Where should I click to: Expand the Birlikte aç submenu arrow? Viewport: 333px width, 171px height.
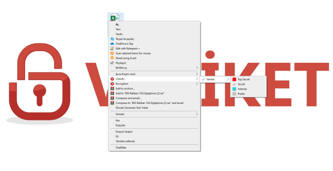click(x=197, y=68)
